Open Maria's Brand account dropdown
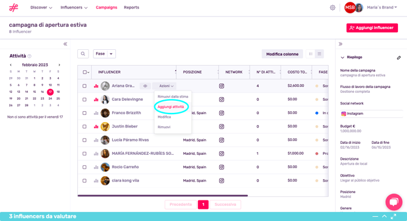 click(382, 7)
